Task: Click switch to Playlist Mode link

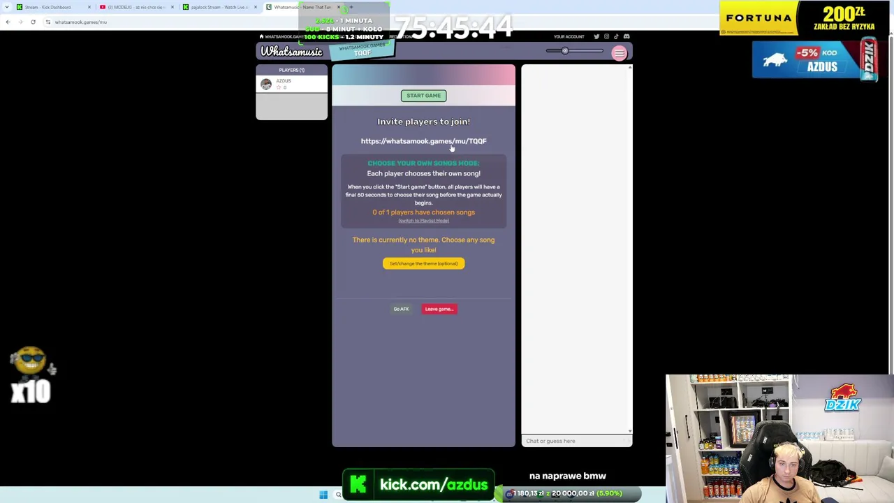Action: pyautogui.click(x=423, y=221)
